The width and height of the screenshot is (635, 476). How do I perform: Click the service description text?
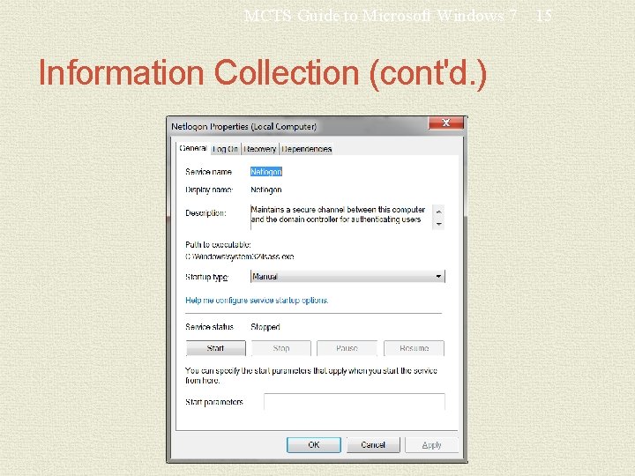coord(337,214)
